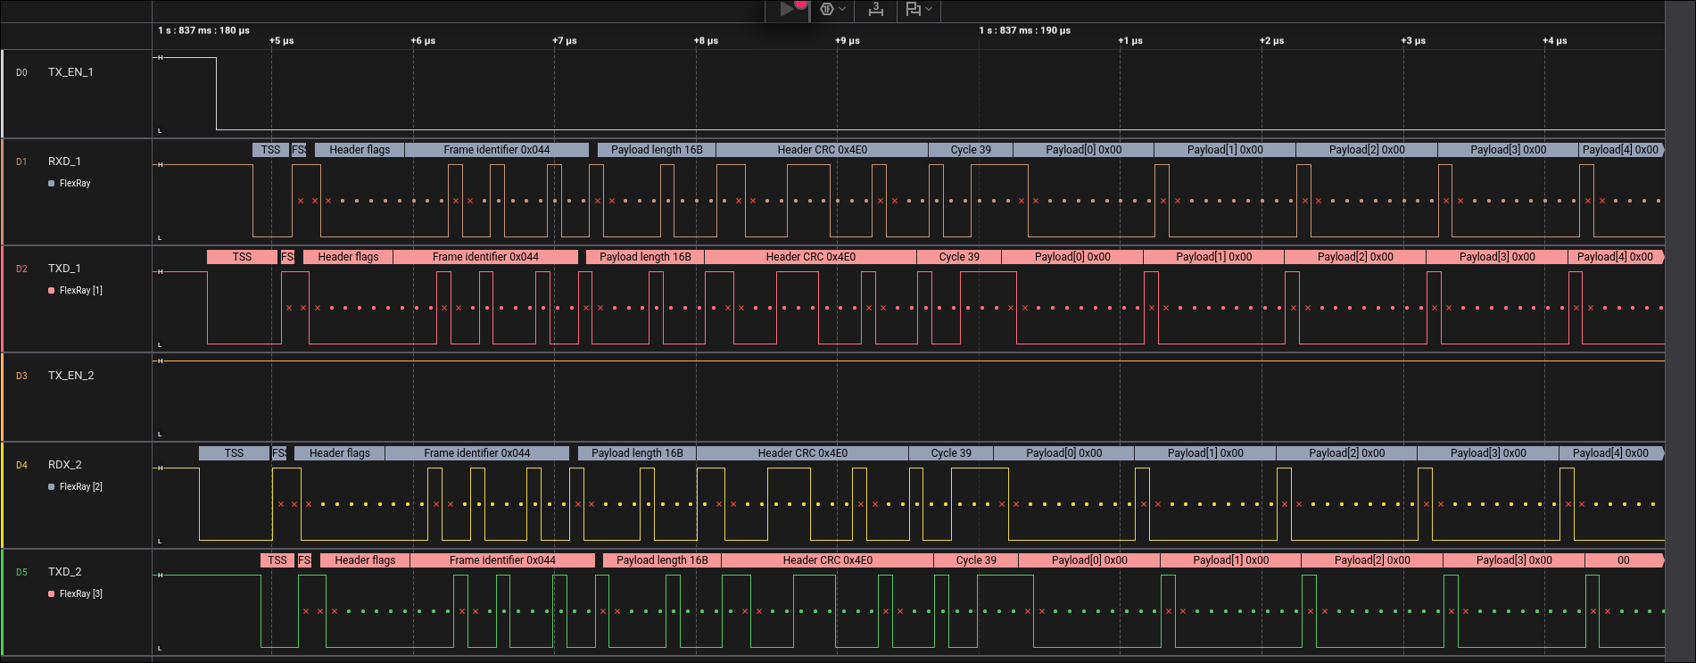This screenshot has width=1696, height=663.
Task: Select Cycle 39 bubble on RXD_1
Action: tap(971, 150)
